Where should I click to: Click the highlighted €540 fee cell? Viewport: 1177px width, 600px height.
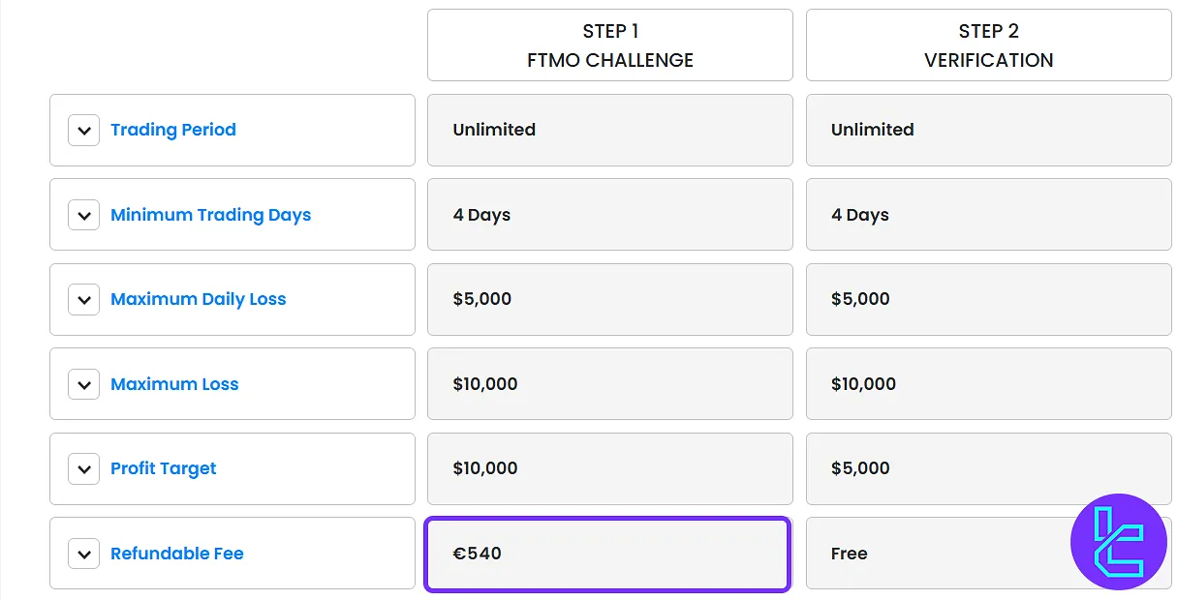[607, 554]
